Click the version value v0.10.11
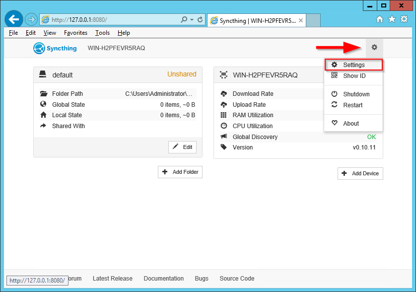Viewport: 416px width, 292px height. coord(364,147)
